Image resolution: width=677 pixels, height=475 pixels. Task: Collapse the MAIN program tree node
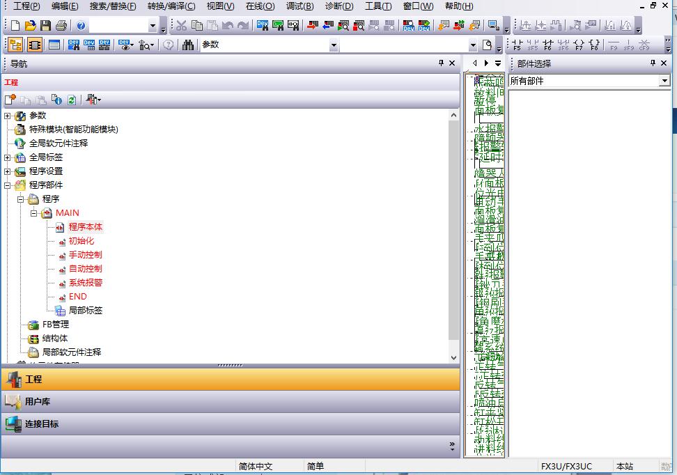(34, 213)
